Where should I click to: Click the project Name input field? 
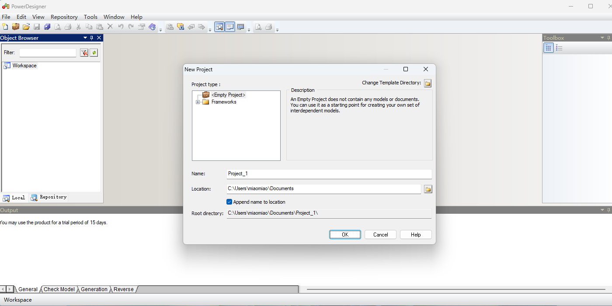click(329, 174)
